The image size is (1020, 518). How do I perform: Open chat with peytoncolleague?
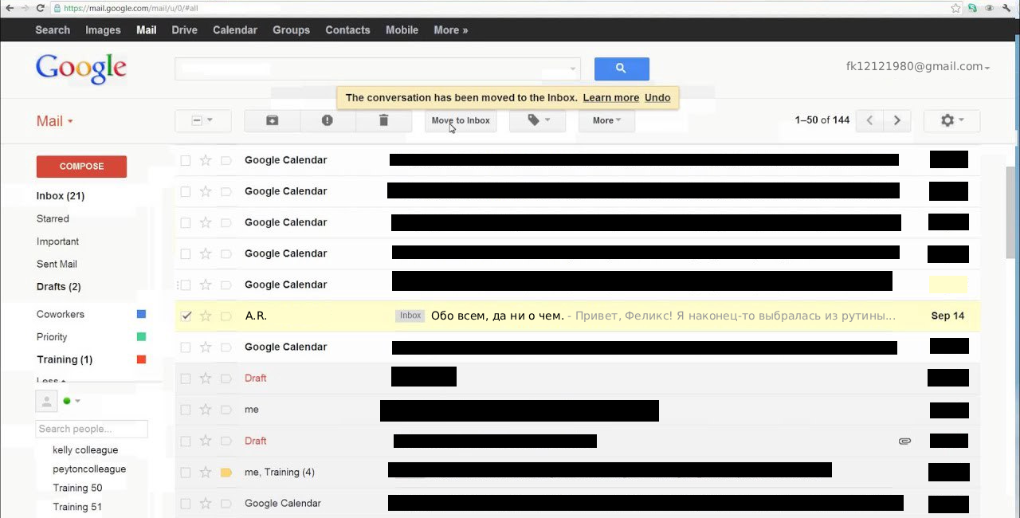tap(89, 469)
